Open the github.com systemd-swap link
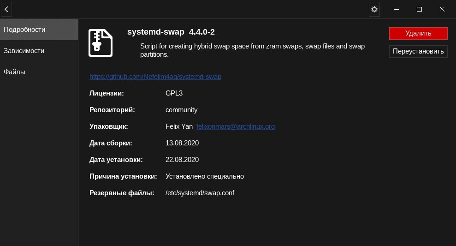The height and width of the screenshot is (246, 456). 155,77
